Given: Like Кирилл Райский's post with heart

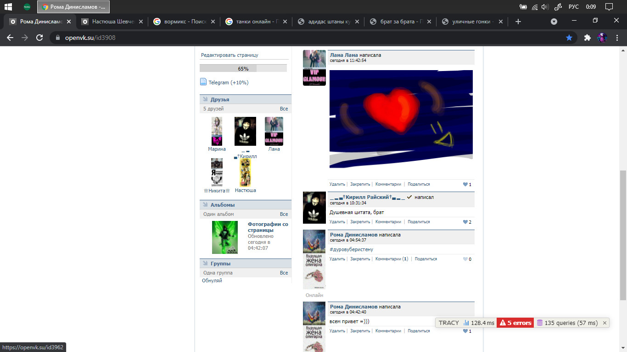Looking at the screenshot, I should [465, 222].
